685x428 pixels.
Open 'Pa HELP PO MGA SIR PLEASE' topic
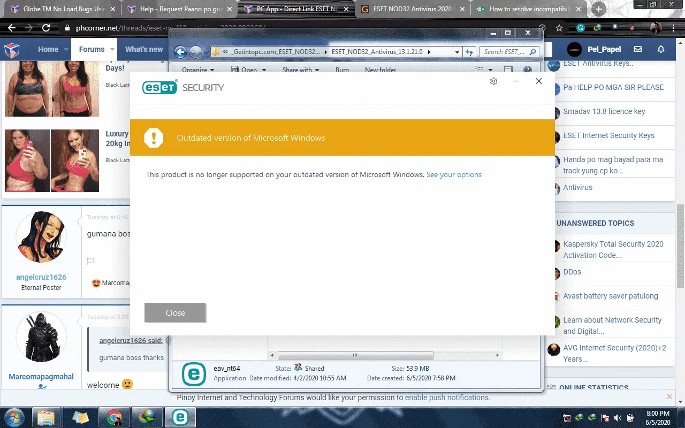point(613,87)
